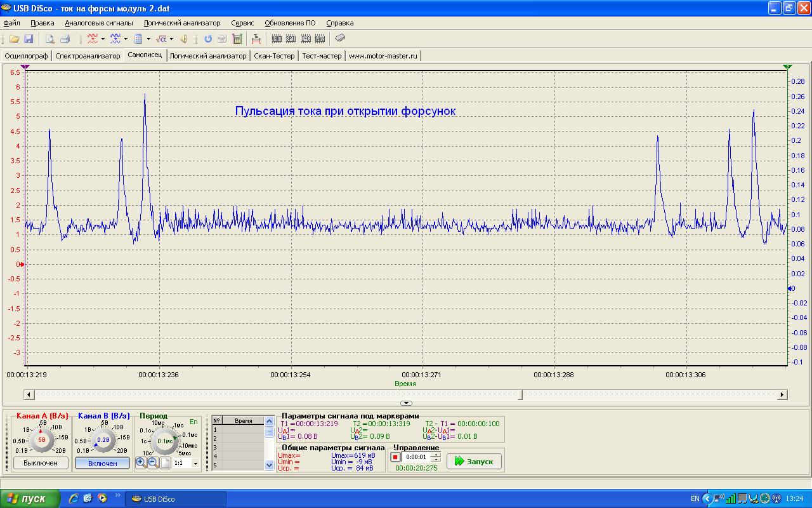Open the red waveform tool dropdown arrow
The image size is (812, 508).
tap(103, 39)
